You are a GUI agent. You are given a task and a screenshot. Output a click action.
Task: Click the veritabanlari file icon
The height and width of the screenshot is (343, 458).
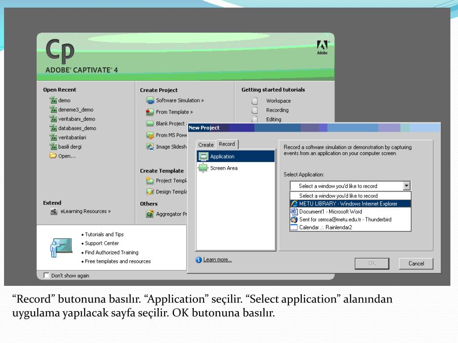coord(53,138)
